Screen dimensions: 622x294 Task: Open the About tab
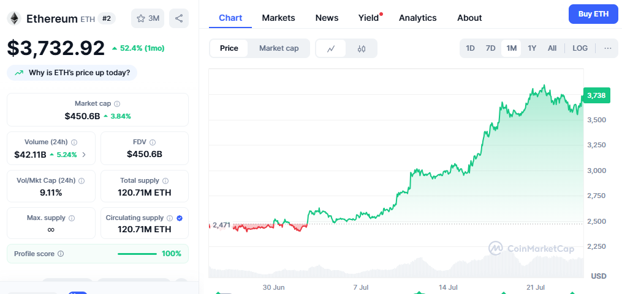click(469, 18)
